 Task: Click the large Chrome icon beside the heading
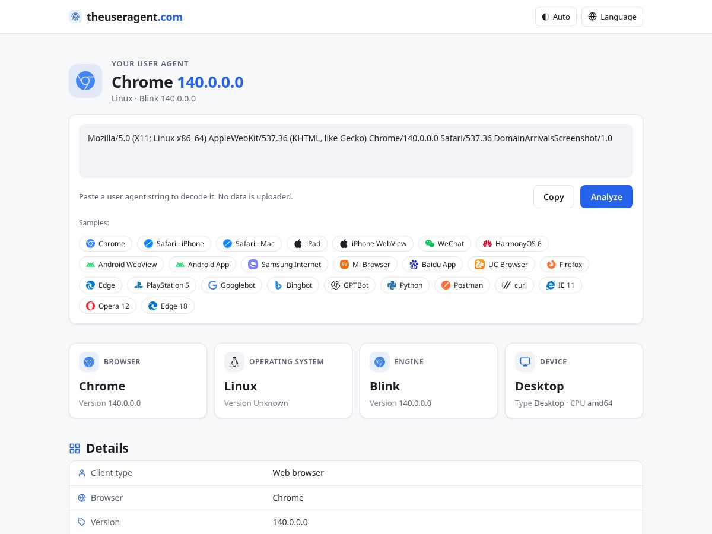pyautogui.click(x=85, y=81)
